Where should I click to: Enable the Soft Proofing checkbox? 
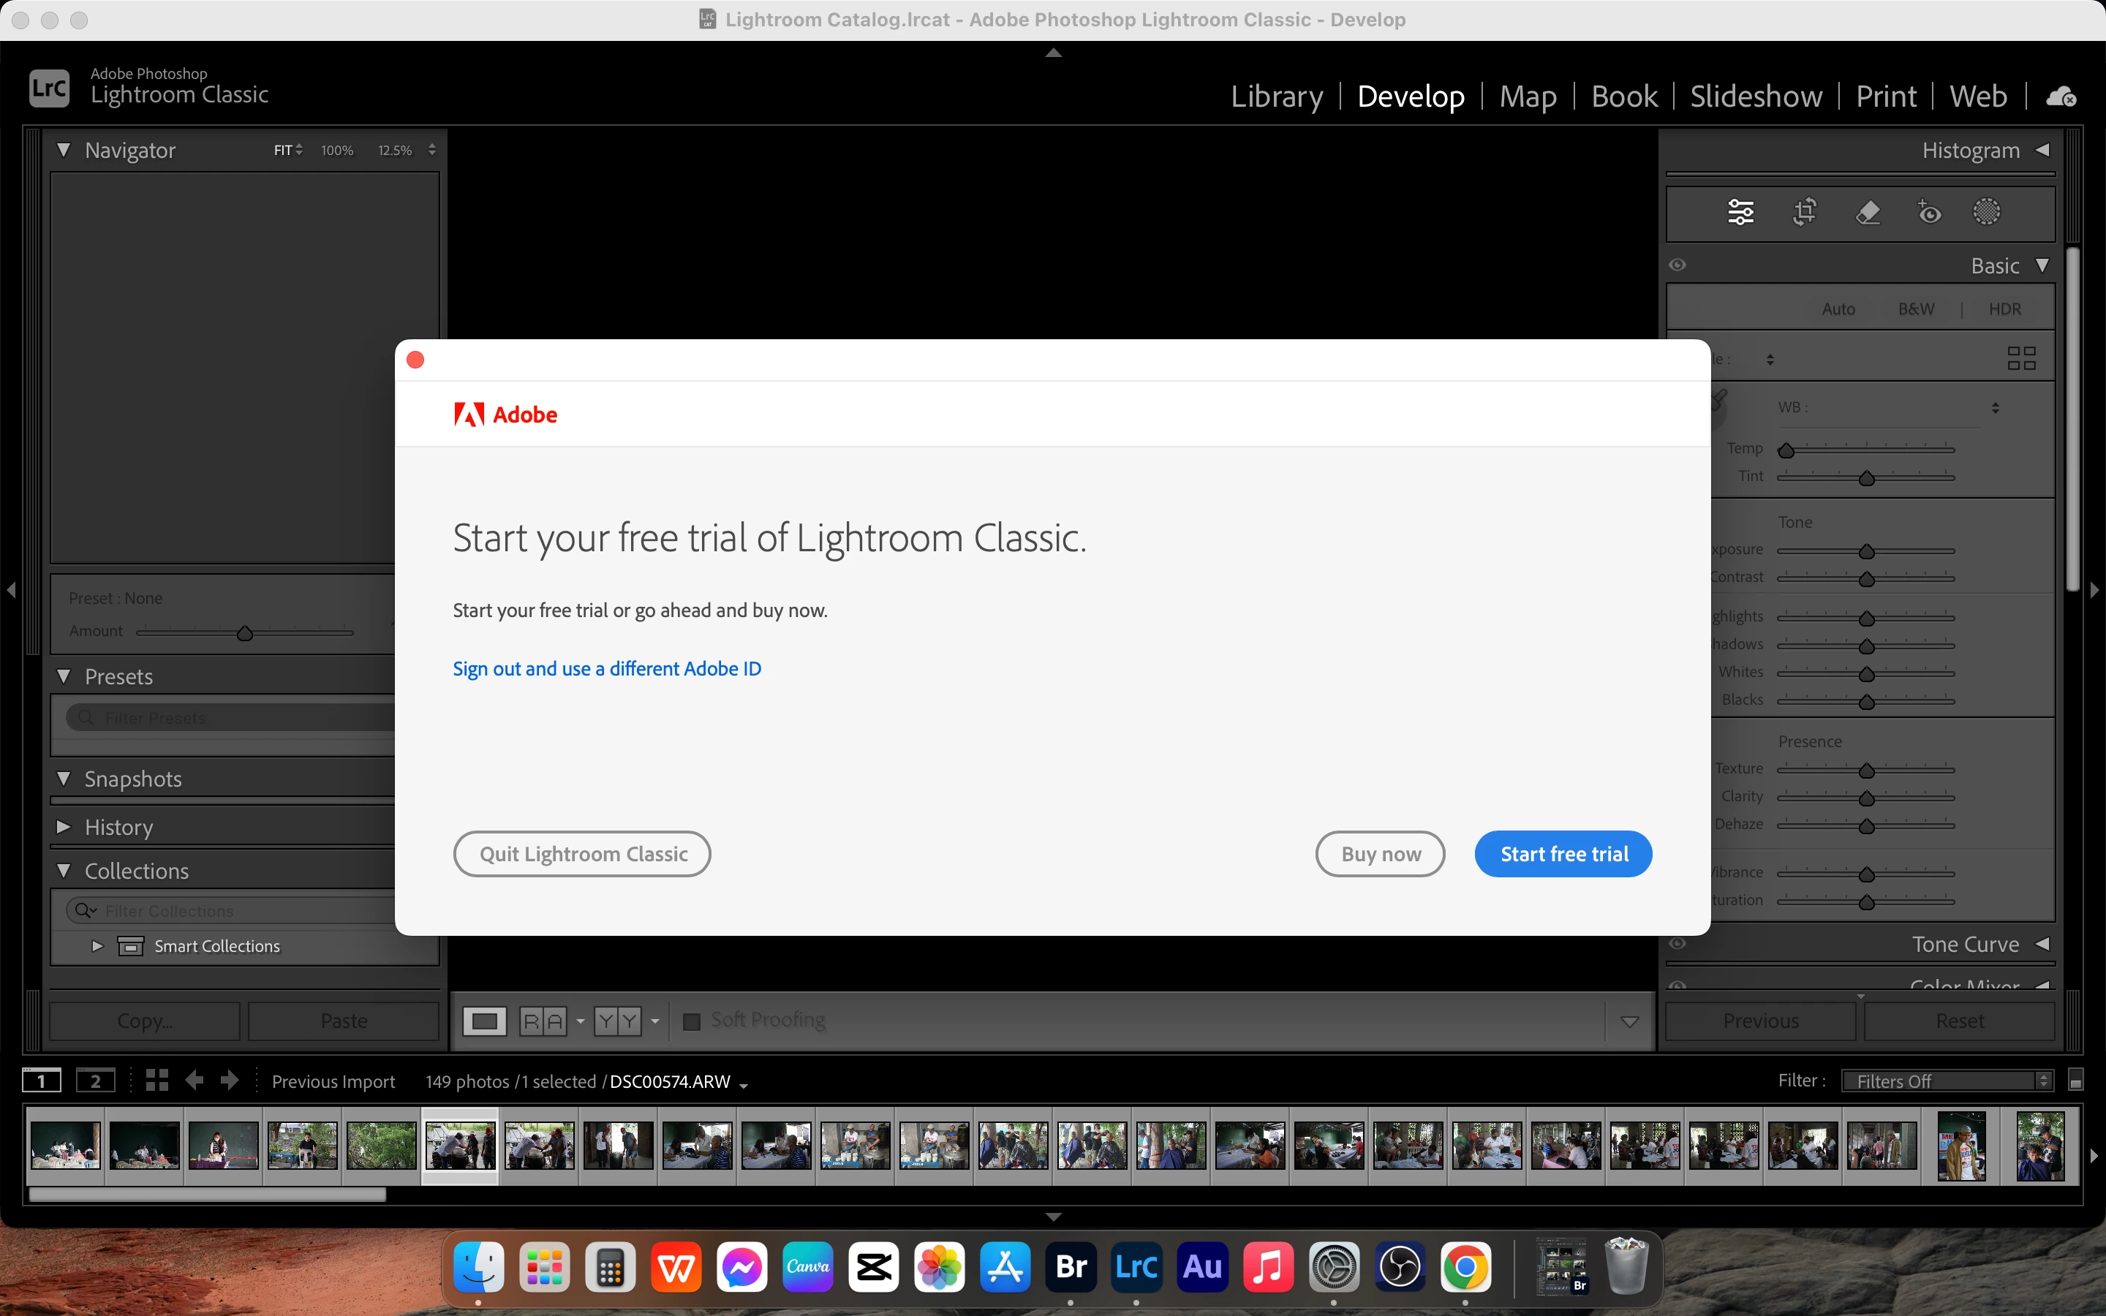pos(692,1021)
